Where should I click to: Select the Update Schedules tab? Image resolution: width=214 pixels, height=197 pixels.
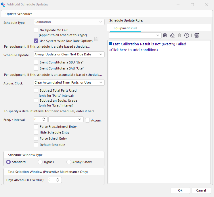click(19, 14)
